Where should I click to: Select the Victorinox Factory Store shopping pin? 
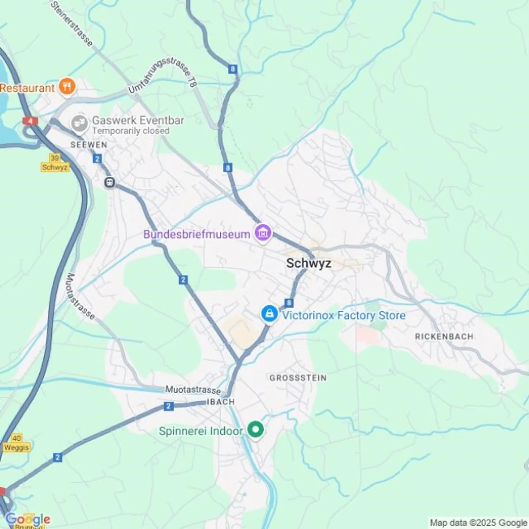pos(269,315)
